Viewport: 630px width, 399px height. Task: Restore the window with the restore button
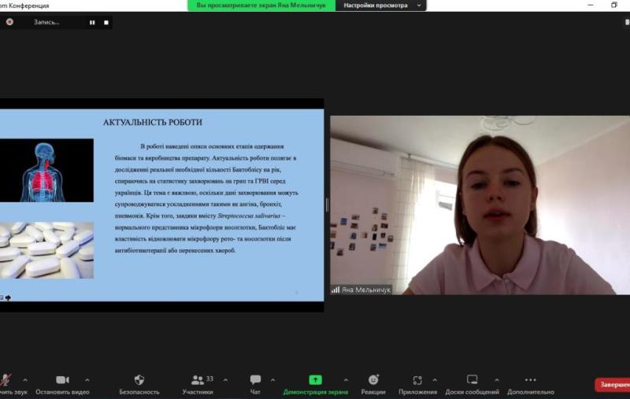[614, 6]
